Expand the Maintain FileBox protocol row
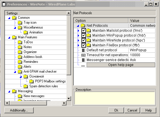The height and width of the screenshot is (117, 160). (x=78, y=45)
